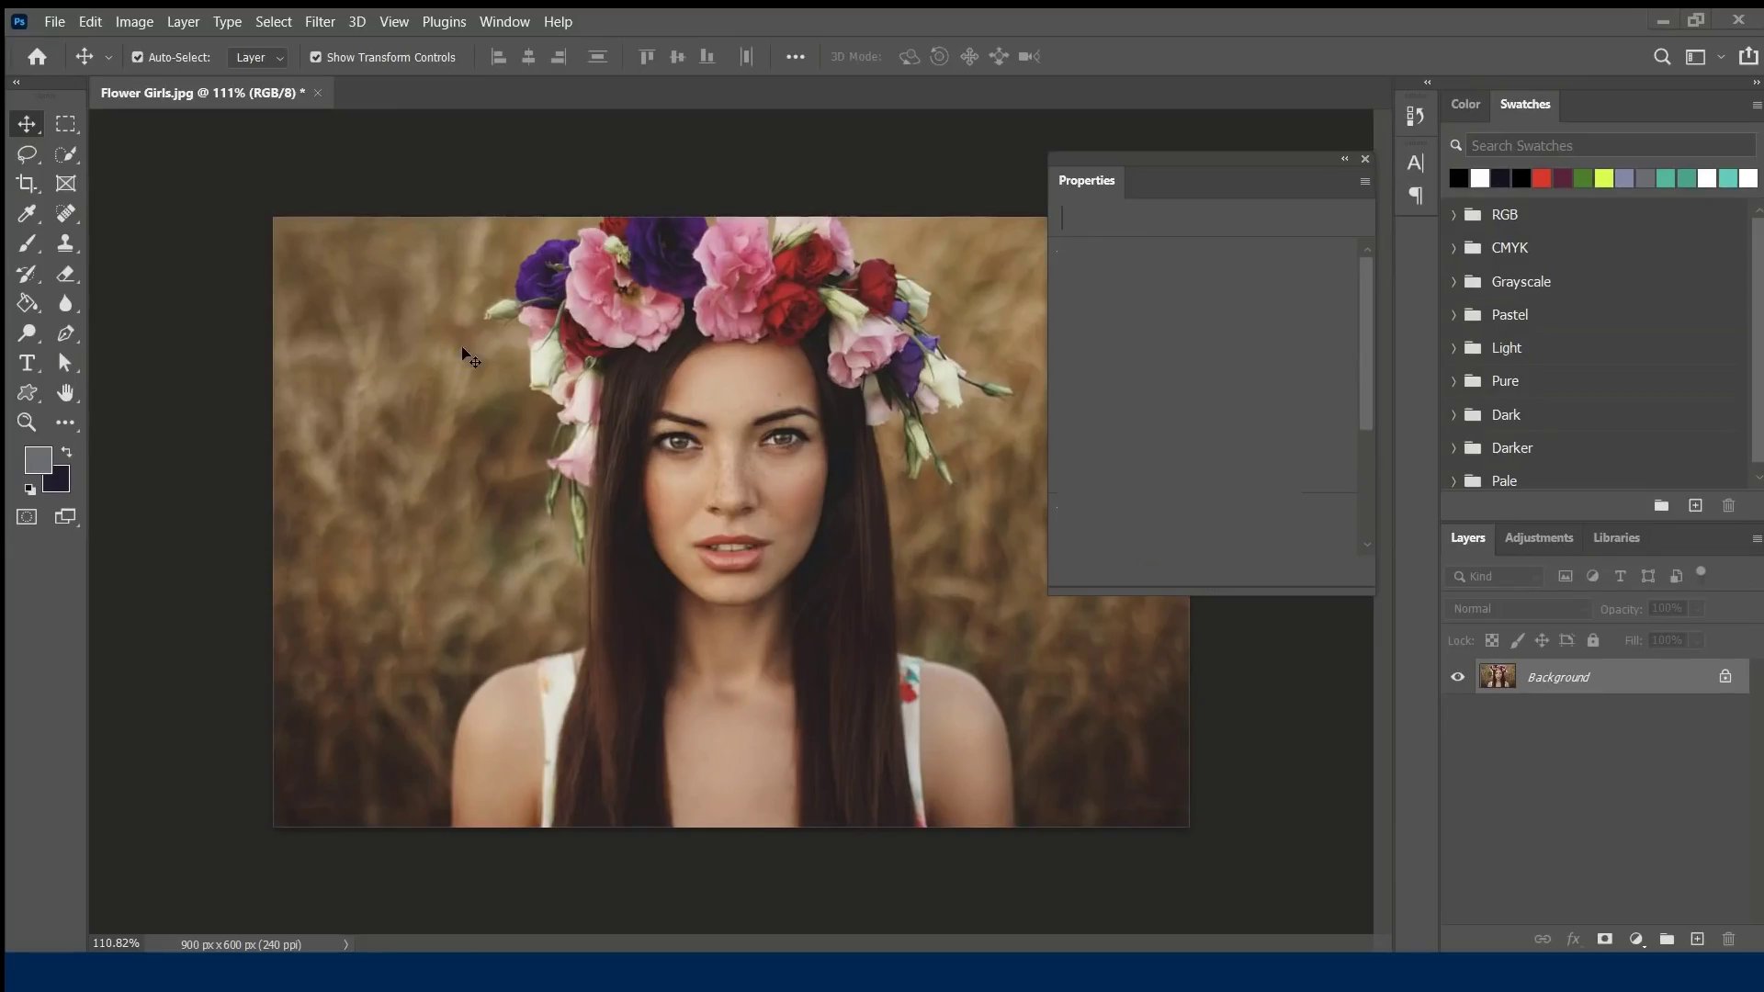Select the Crop tool
The height and width of the screenshot is (992, 1764).
click(x=28, y=184)
